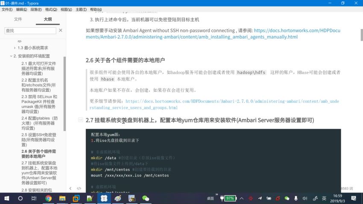Image resolution: width=363 pixels, height=204 pixels.
Task: Jump to 2.2 配置主机名 outline item
Action: pos(39,85)
